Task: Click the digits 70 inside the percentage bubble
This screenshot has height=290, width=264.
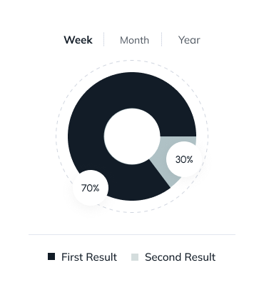Action: (x=87, y=188)
